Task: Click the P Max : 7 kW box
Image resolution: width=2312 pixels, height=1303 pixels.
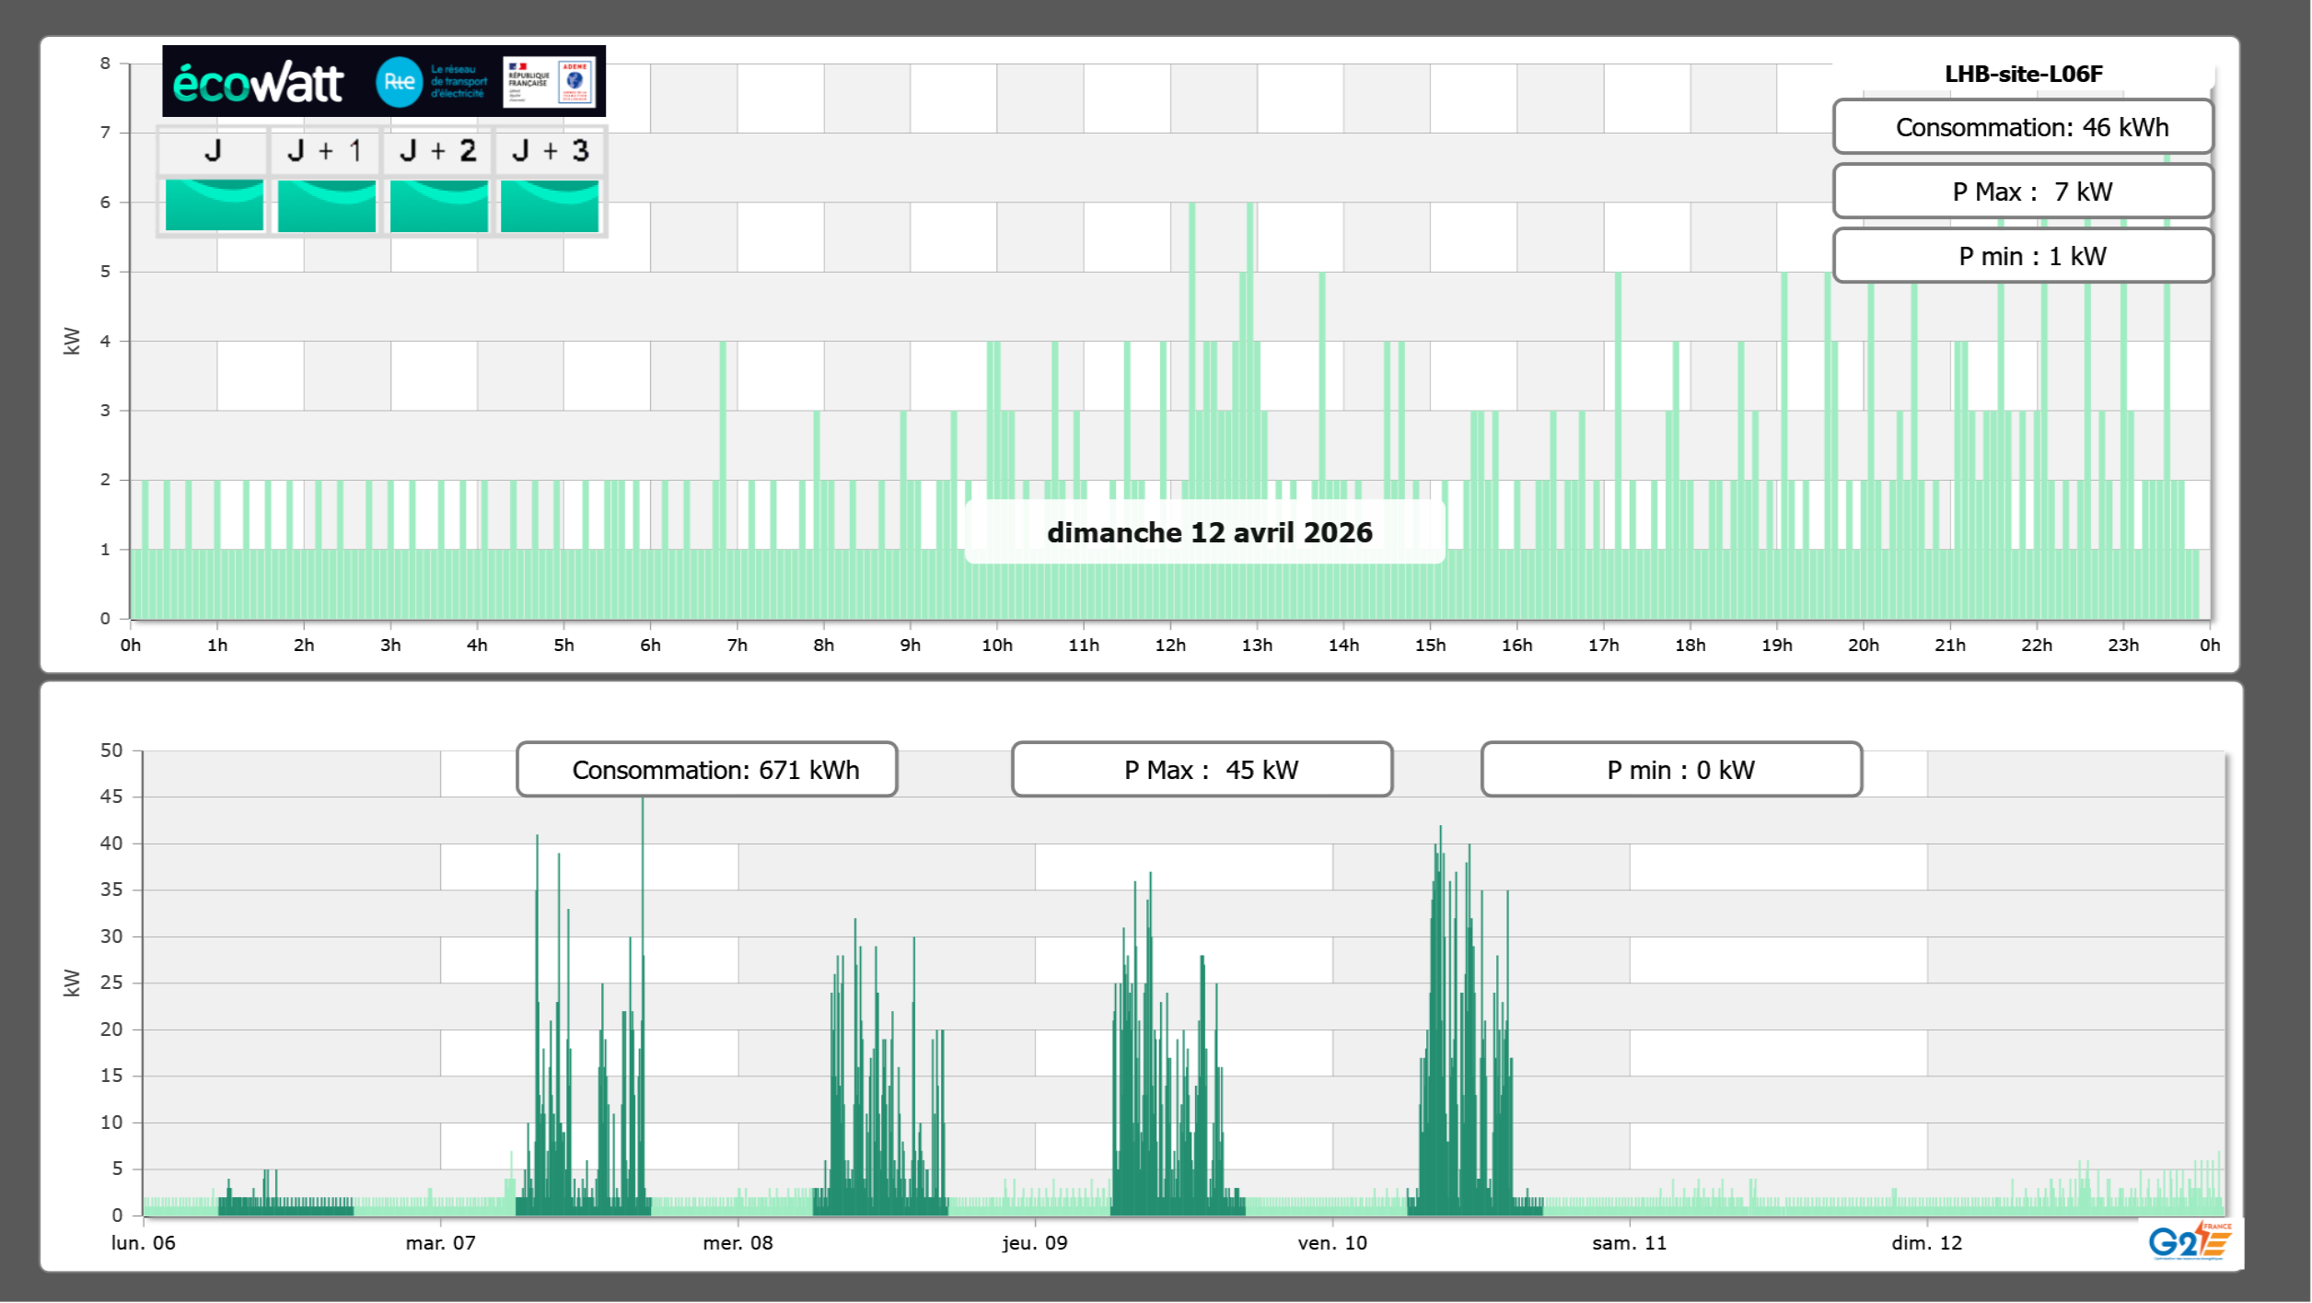Action: coord(2023,192)
